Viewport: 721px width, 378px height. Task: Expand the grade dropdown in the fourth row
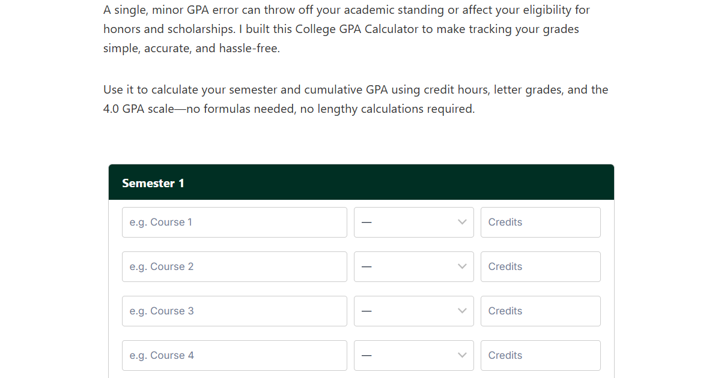(x=413, y=355)
